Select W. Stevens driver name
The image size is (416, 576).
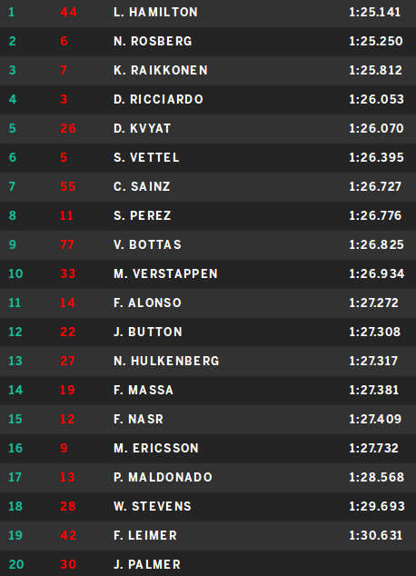tap(153, 506)
